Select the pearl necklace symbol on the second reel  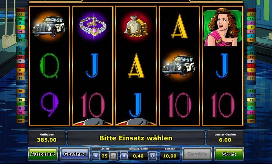(93, 26)
